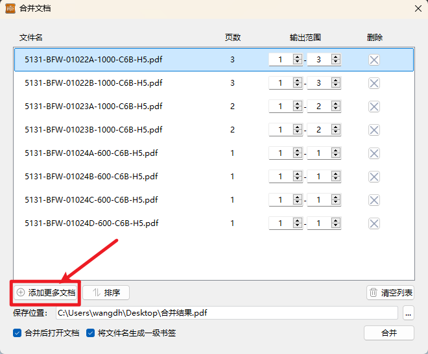This screenshot has width=428, height=354.
Task: Click delete icon for 5131-BFW-01024C-600-C6B-H5.pdf
Action: click(374, 200)
